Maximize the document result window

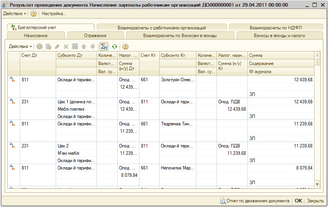tap(314, 5)
